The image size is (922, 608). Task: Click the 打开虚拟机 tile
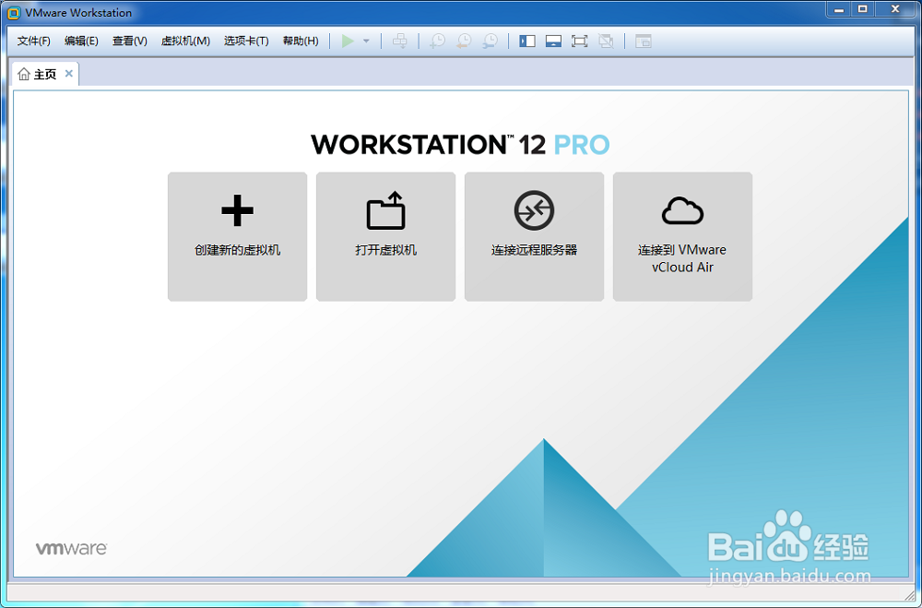tap(385, 236)
